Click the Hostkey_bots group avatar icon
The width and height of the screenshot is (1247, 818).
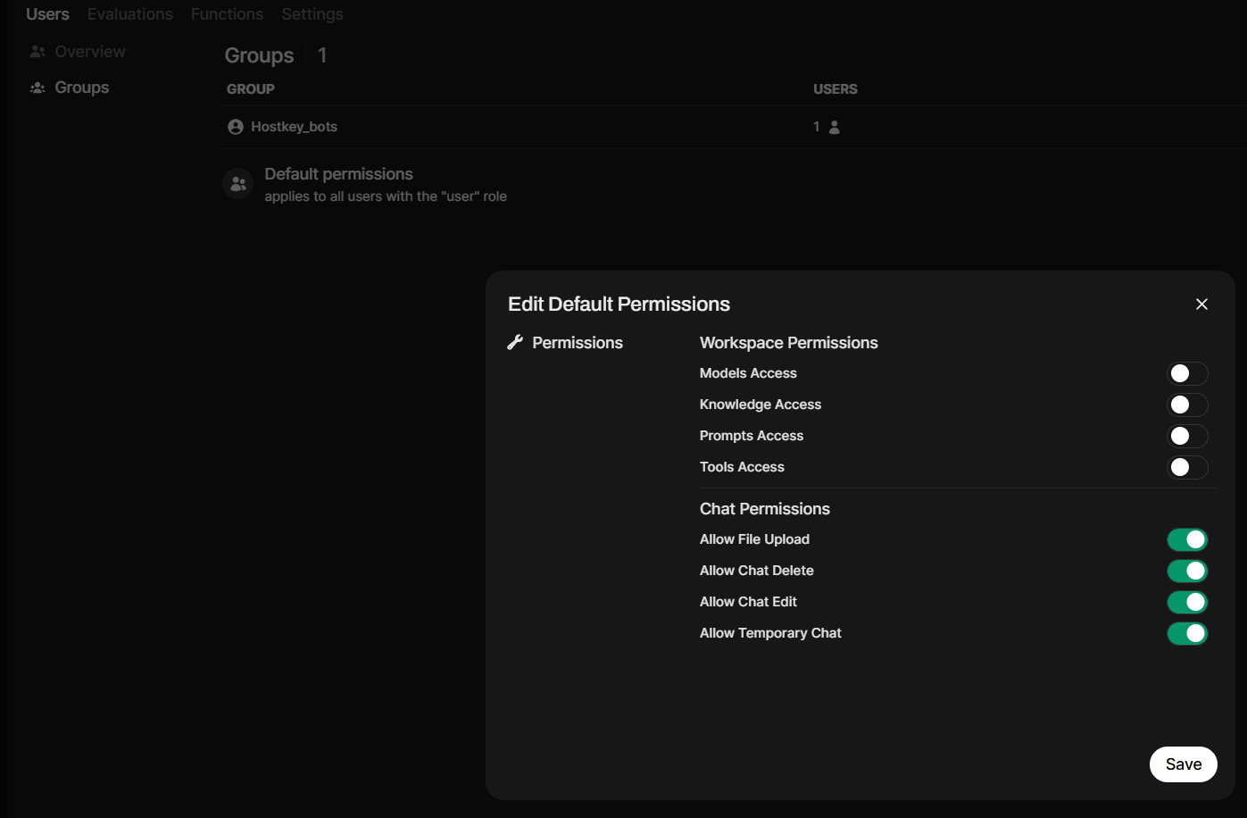coord(236,127)
